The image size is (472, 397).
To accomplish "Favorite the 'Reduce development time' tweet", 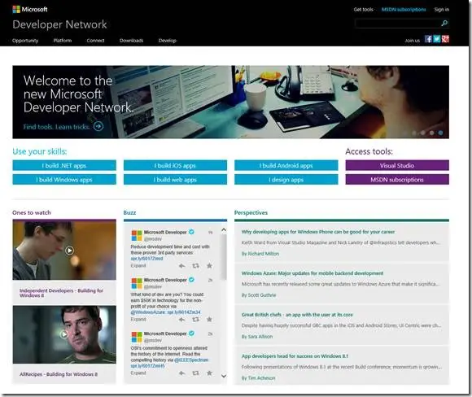I will click(209, 265).
